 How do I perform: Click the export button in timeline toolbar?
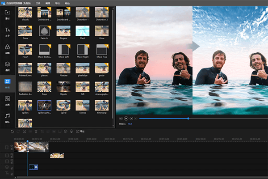tap(80, 132)
